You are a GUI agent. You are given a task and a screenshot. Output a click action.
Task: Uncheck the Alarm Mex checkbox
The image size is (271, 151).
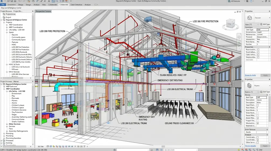[x=258, y=118]
